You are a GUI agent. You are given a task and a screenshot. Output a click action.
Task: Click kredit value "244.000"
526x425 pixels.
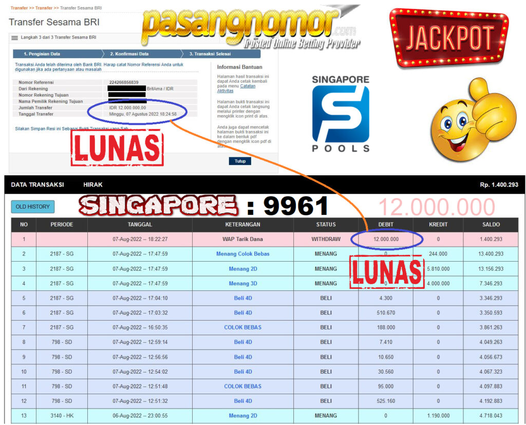click(x=438, y=254)
